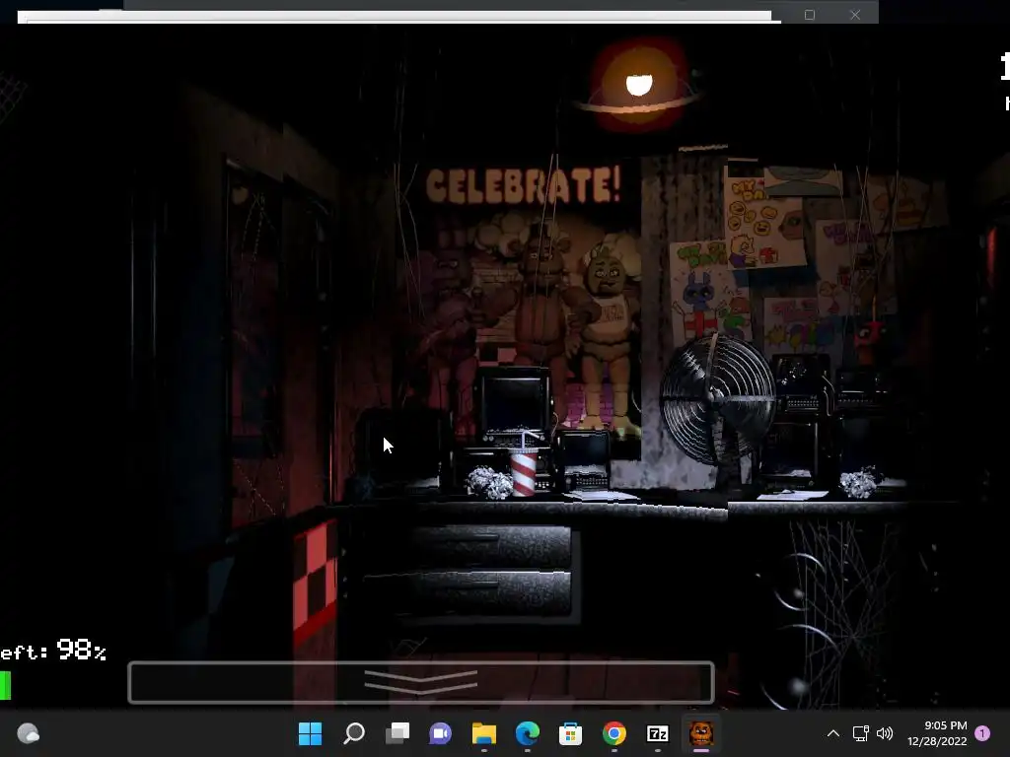Open Microsoft Store from the taskbar
This screenshot has height=757, width=1010.
570,733
